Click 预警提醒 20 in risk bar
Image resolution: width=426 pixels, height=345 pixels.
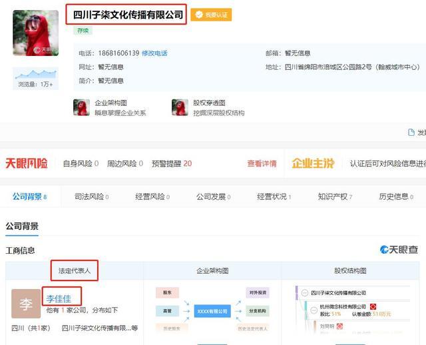pyautogui.click(x=172, y=163)
